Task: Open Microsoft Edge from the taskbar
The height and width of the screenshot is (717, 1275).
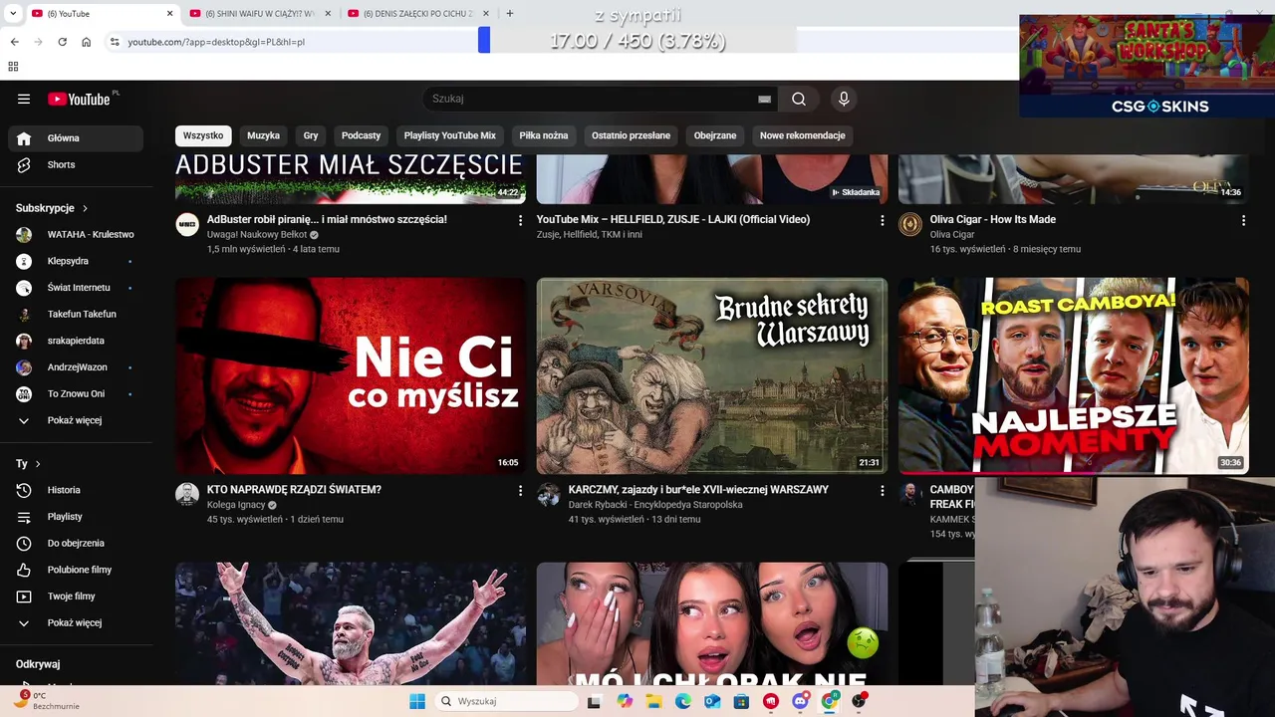Action: (683, 701)
